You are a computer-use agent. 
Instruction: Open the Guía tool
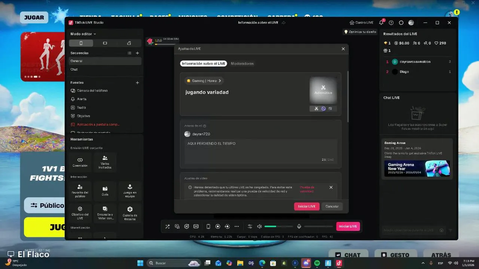click(x=105, y=191)
